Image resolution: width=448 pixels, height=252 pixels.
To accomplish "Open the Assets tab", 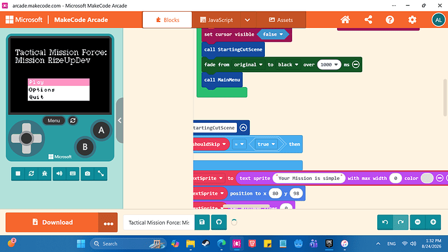I will [281, 20].
